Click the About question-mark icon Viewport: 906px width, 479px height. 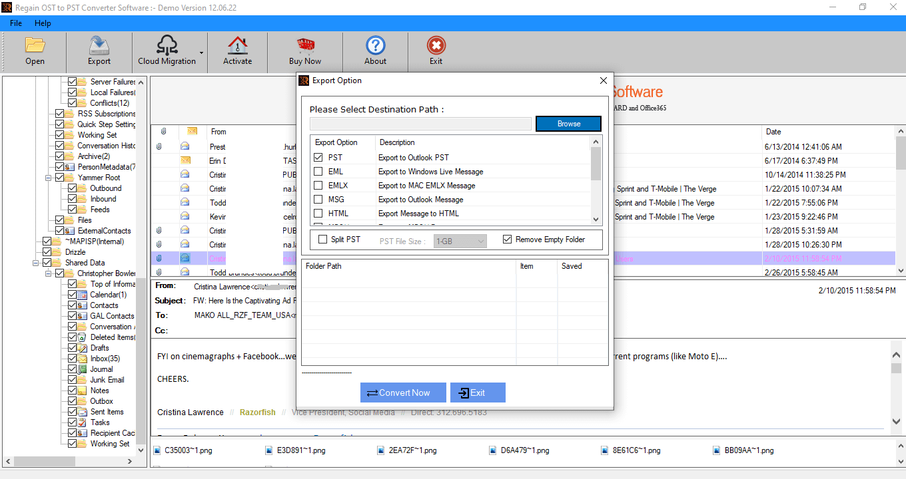click(x=375, y=45)
